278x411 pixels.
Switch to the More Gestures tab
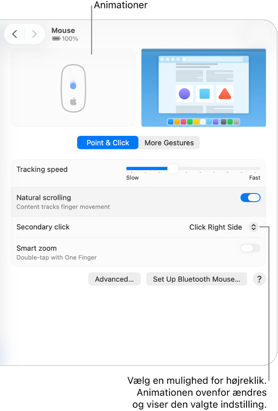tap(169, 142)
